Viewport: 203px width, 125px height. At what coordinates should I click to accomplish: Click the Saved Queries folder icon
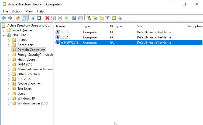click(9, 30)
